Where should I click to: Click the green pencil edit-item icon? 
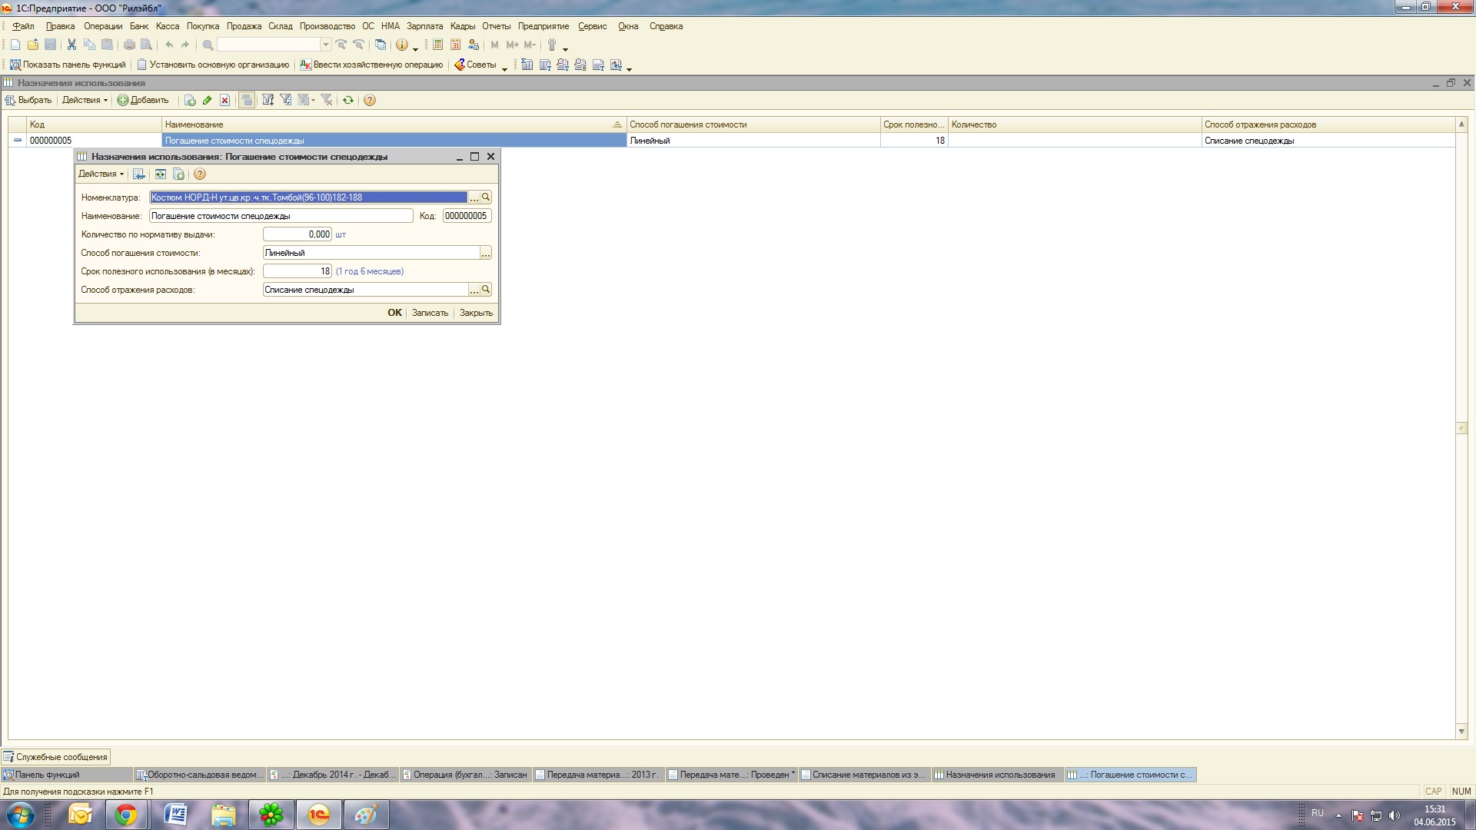[207, 100]
